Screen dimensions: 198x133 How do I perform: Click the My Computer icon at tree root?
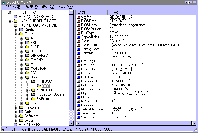[x=10, y=12]
